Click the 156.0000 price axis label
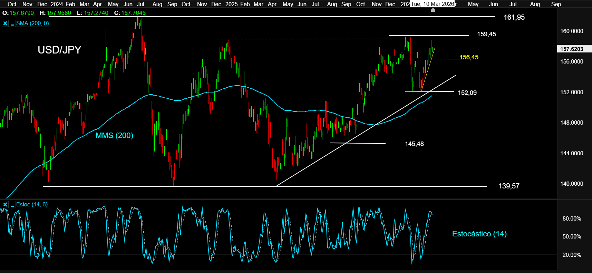Viewport: 592px width, 273px height. click(x=572, y=61)
